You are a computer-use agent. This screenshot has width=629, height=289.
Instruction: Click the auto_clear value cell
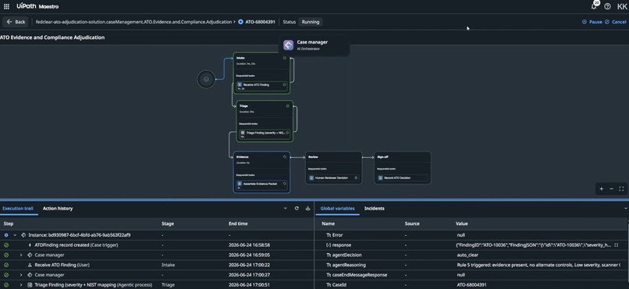[x=467, y=255]
